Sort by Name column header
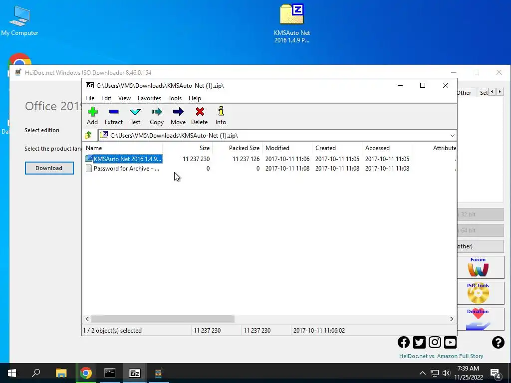The width and height of the screenshot is (511, 383). (123, 148)
